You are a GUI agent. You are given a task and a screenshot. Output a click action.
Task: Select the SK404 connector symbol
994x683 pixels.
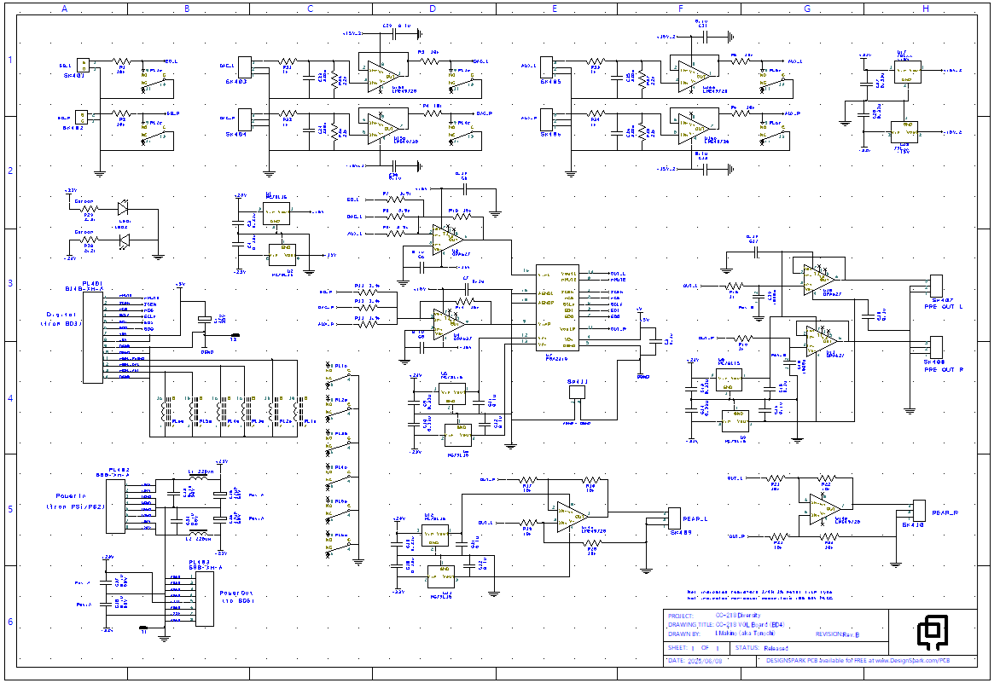(244, 119)
